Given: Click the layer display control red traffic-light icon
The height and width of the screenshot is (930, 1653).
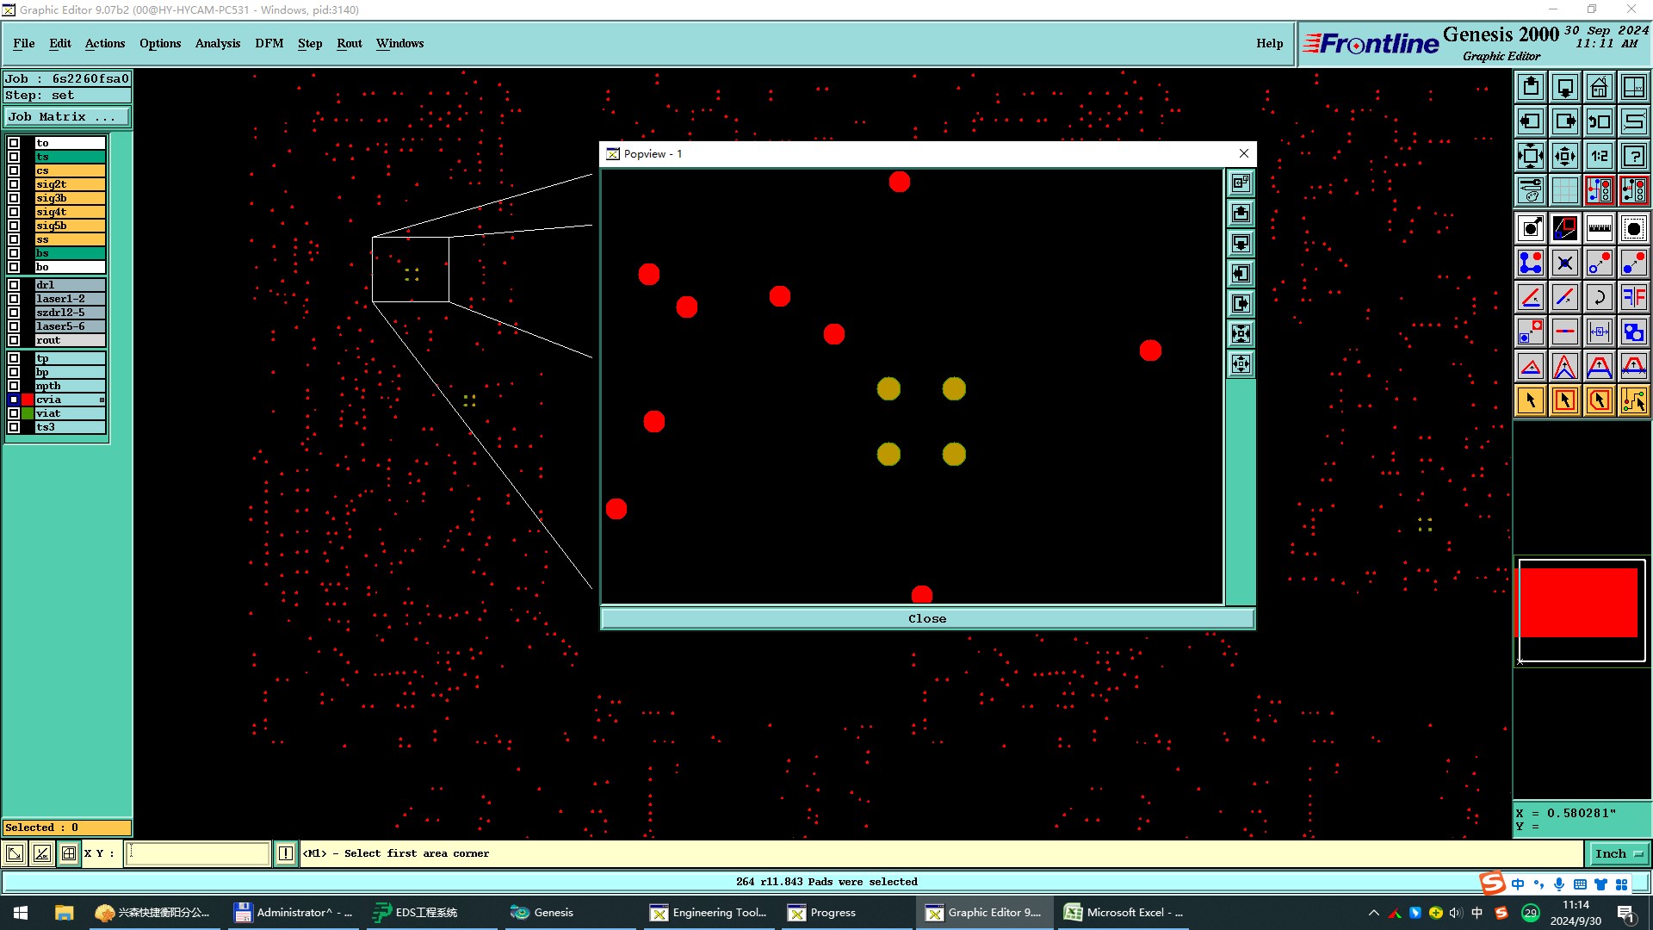Looking at the screenshot, I should pos(1600,190).
